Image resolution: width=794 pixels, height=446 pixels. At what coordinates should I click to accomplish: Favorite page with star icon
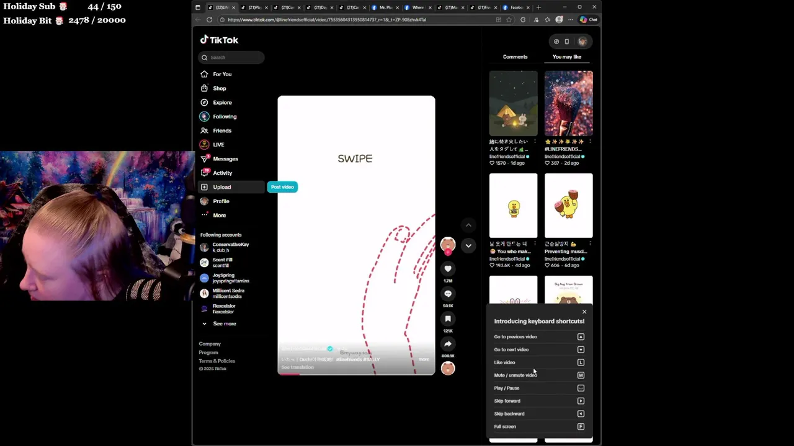509,19
